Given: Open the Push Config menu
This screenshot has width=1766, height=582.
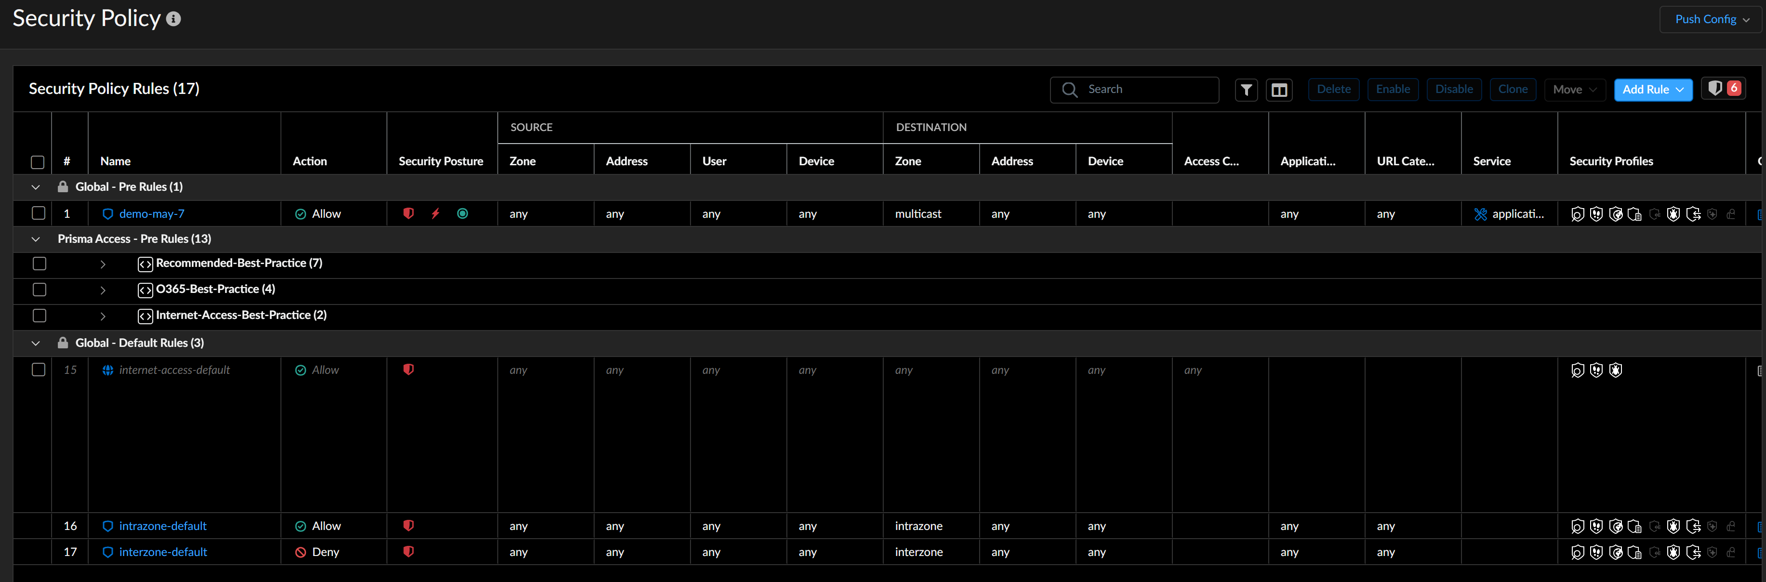Looking at the screenshot, I should (x=1711, y=19).
